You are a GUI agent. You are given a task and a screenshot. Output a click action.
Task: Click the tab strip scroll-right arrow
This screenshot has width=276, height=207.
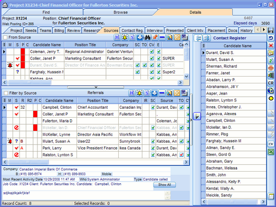tap(264, 30)
